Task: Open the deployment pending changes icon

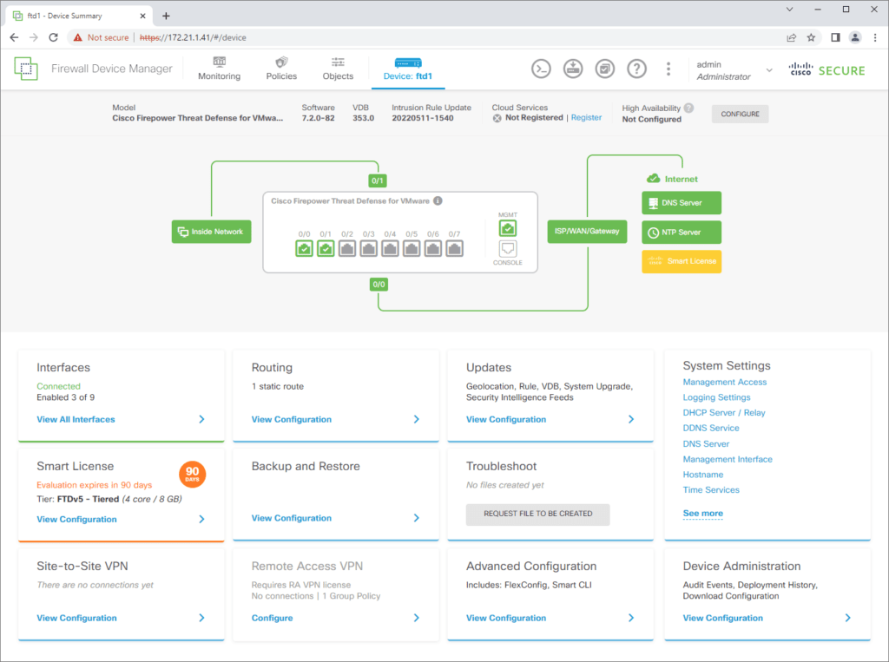Action: point(573,69)
